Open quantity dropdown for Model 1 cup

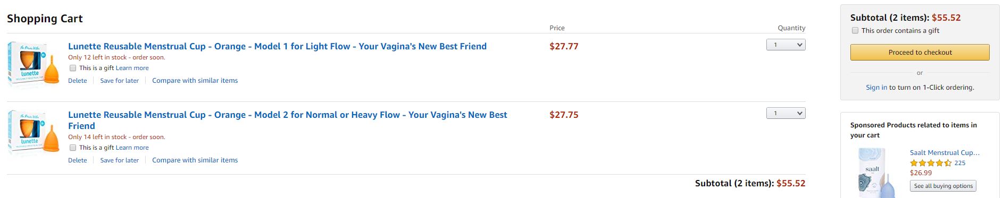pyautogui.click(x=785, y=45)
